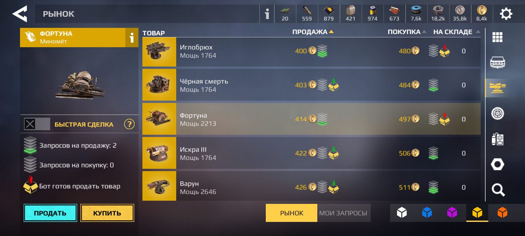The width and height of the screenshot is (525, 236).
Task: Open the search magnifier icon
Action: (498, 189)
